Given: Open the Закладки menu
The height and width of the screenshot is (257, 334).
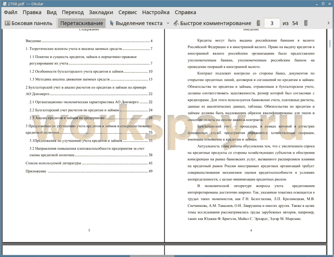Looking at the screenshot, I should click(x=101, y=12).
